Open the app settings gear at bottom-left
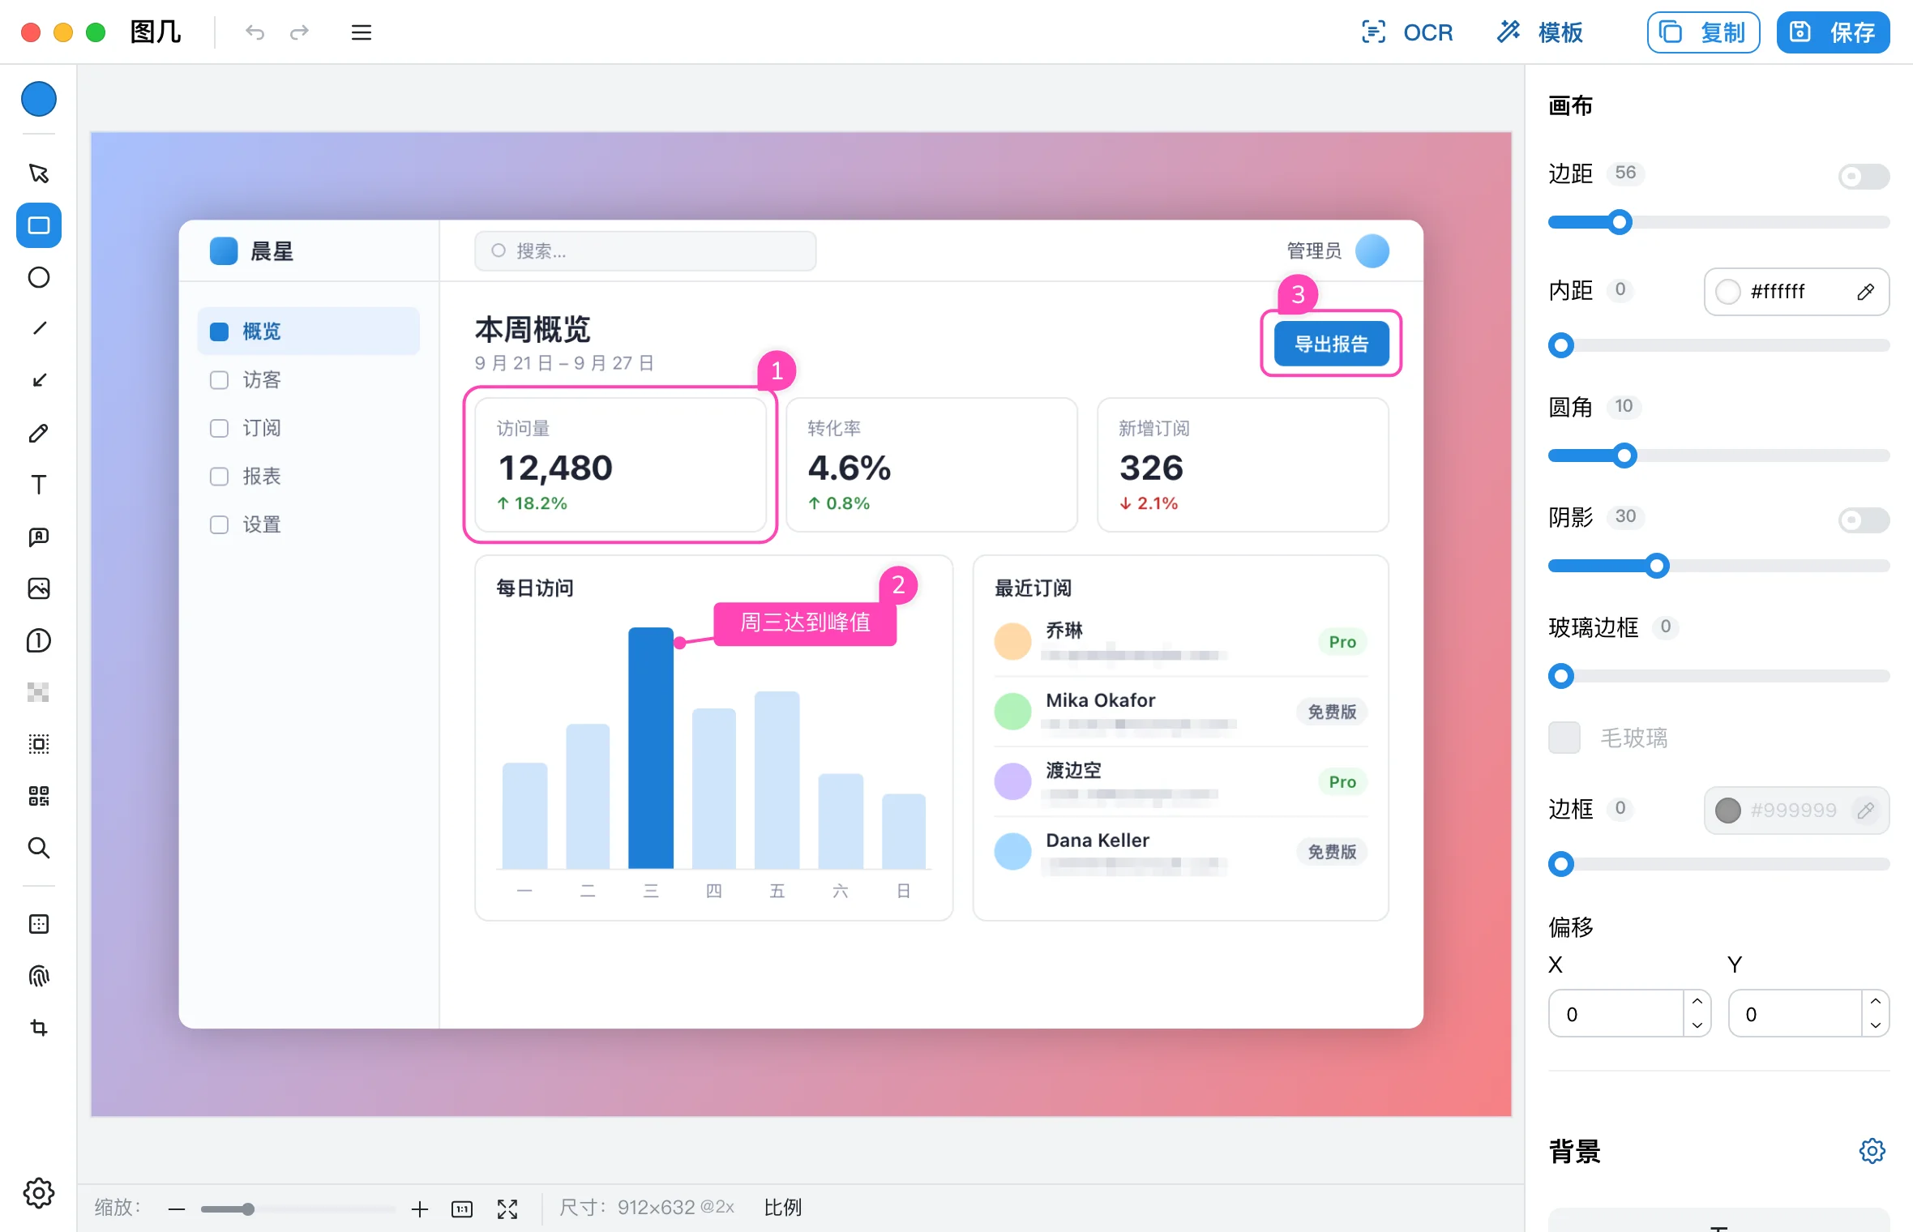 (x=39, y=1193)
